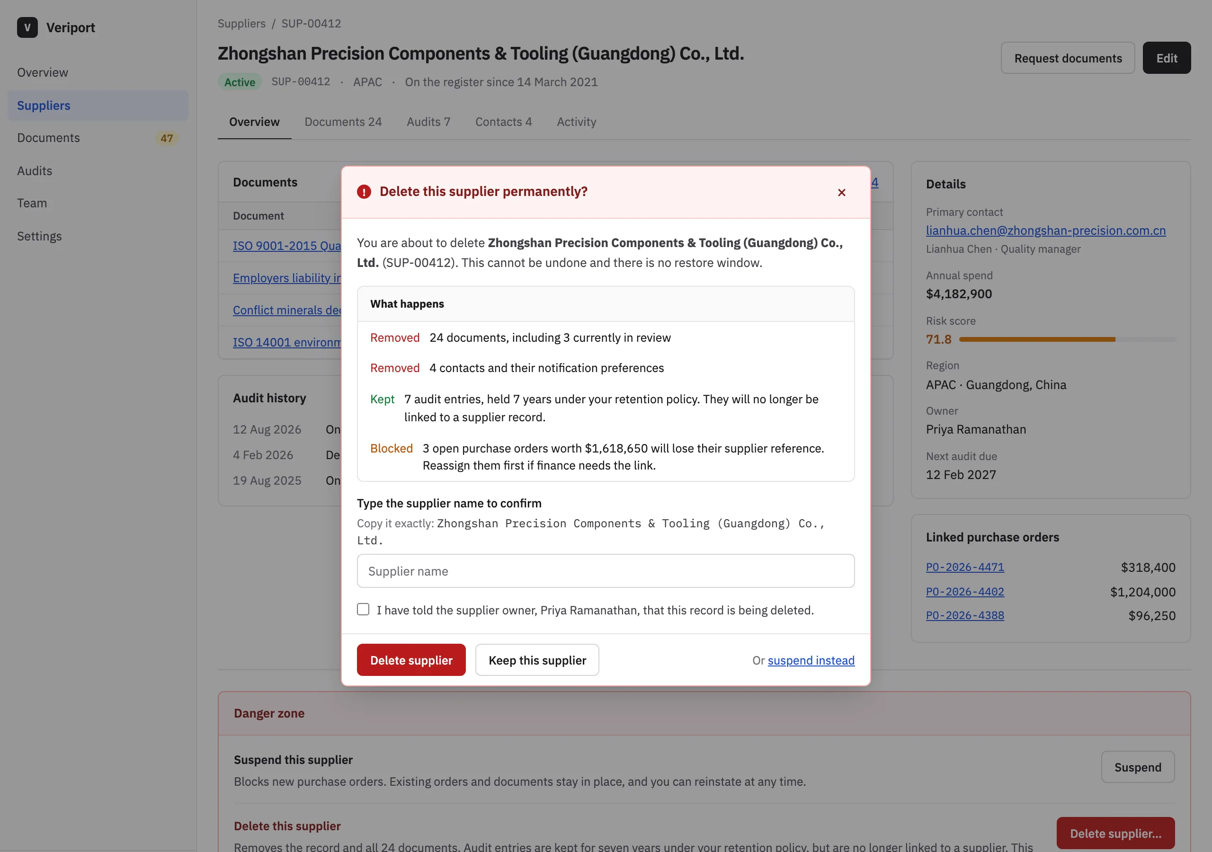This screenshot has width=1212, height=852.
Task: Open Audits in the sidebar
Action: click(x=98, y=170)
